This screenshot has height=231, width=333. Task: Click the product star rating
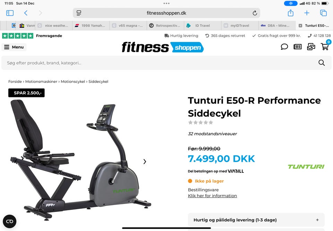tap(200, 122)
